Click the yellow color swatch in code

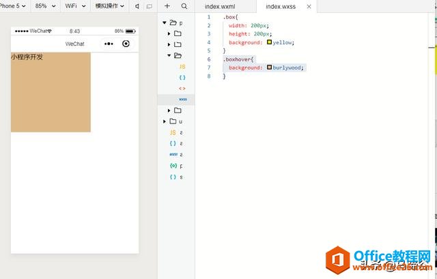click(269, 42)
